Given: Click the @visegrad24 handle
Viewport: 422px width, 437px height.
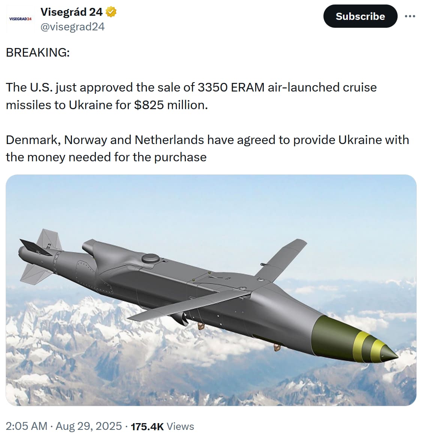Looking at the screenshot, I should point(72,27).
